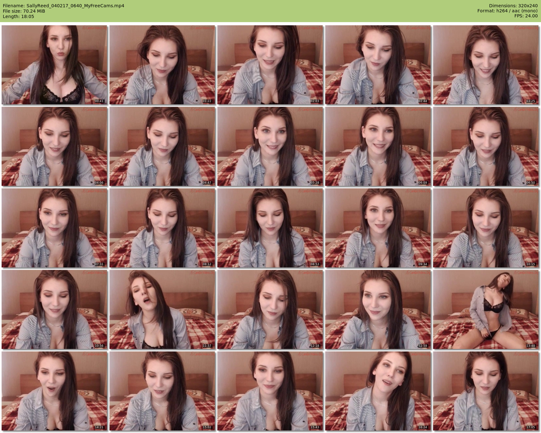Screen dimensions: 541x433
Task: Select the frame at 06:50
Action: (486, 146)
